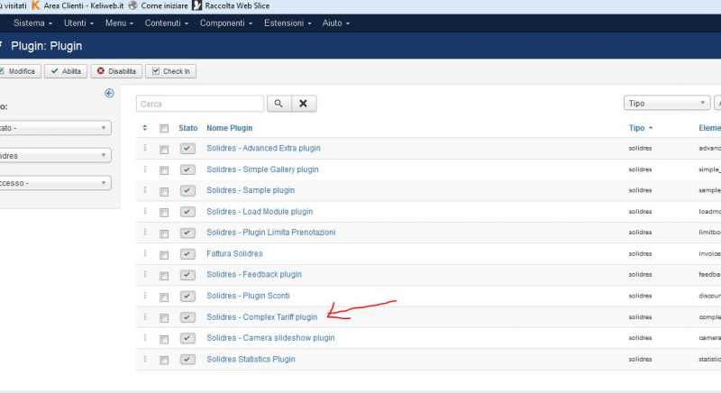Click the search magnifier icon button
The image size is (721, 393).
click(x=278, y=104)
